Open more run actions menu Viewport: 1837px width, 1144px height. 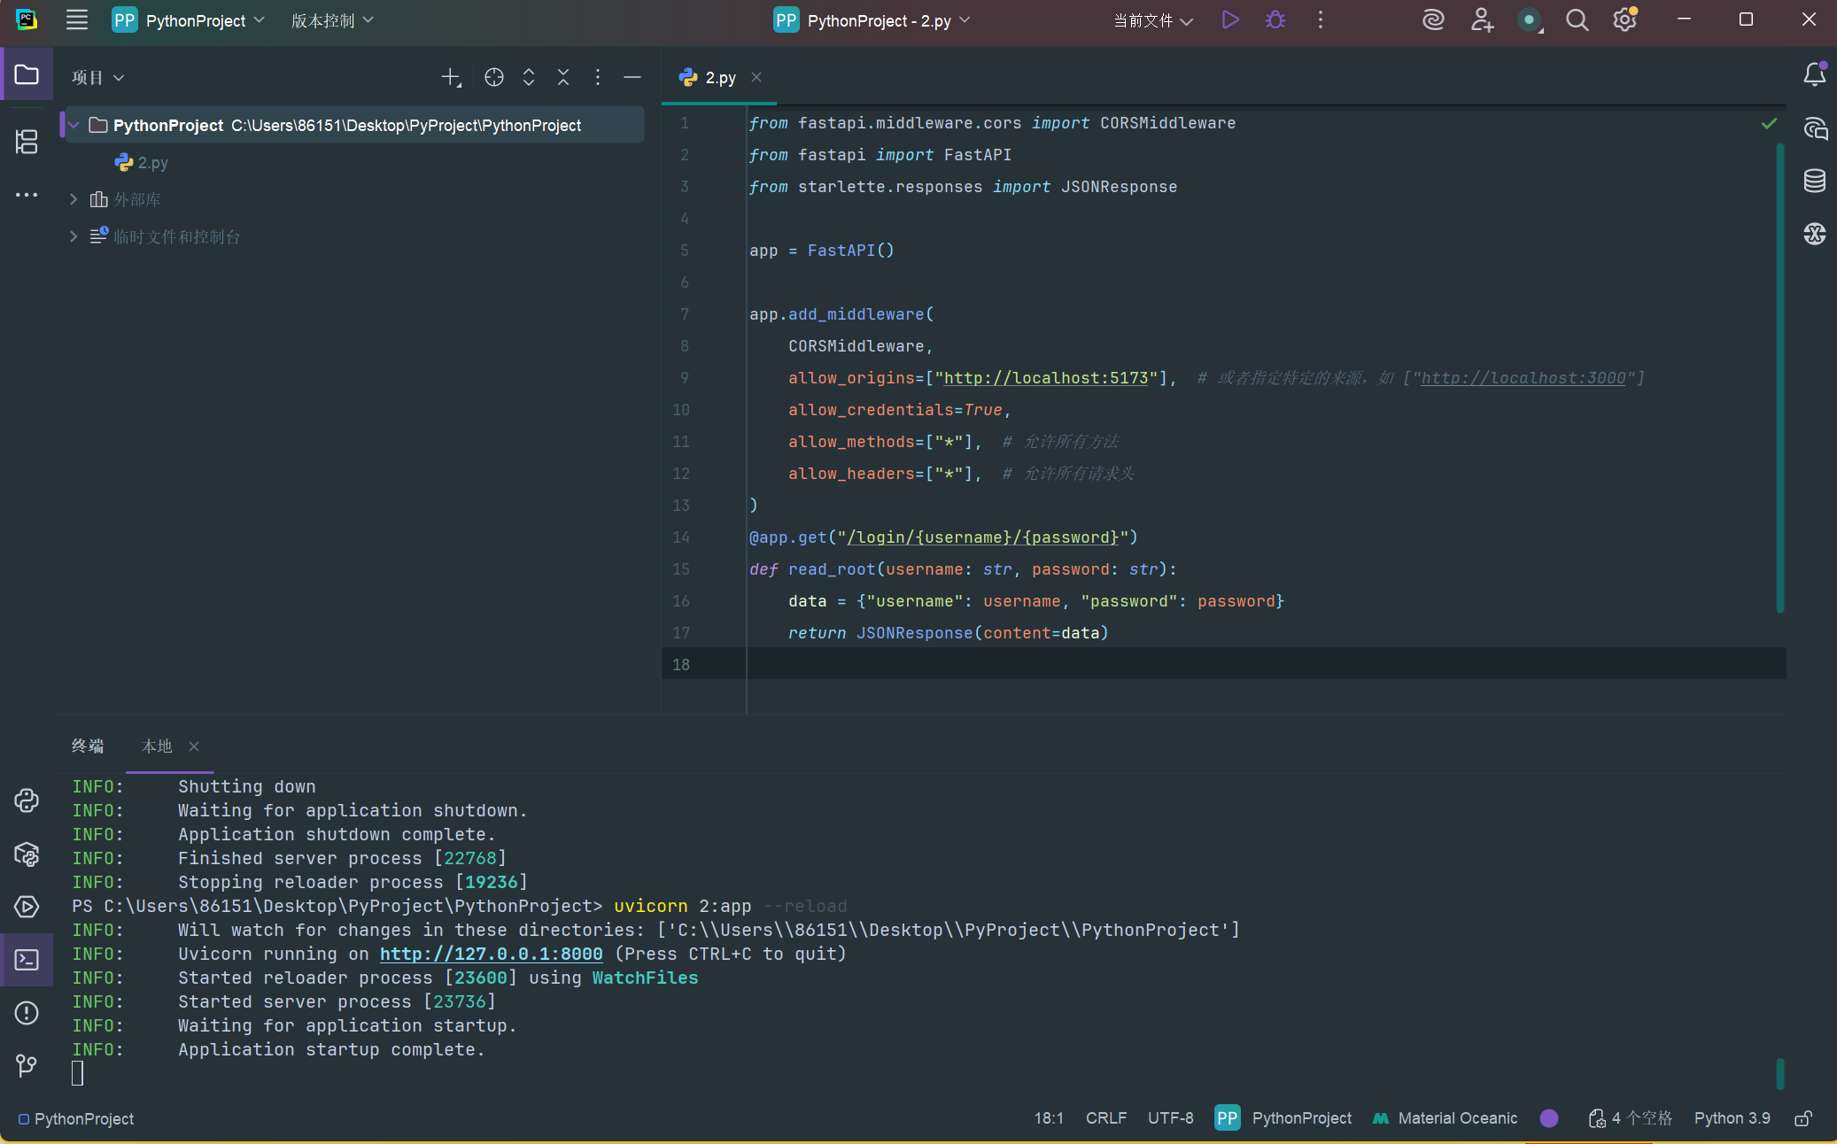tap(1321, 19)
